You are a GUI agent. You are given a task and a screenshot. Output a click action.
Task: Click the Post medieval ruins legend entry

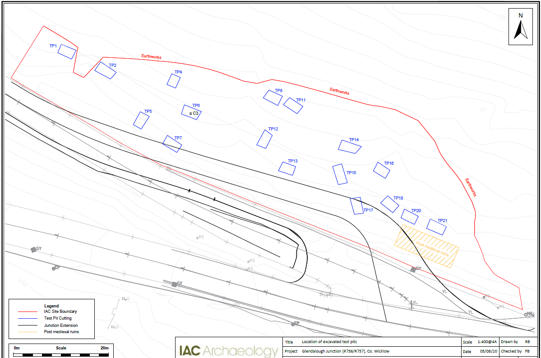(61, 332)
